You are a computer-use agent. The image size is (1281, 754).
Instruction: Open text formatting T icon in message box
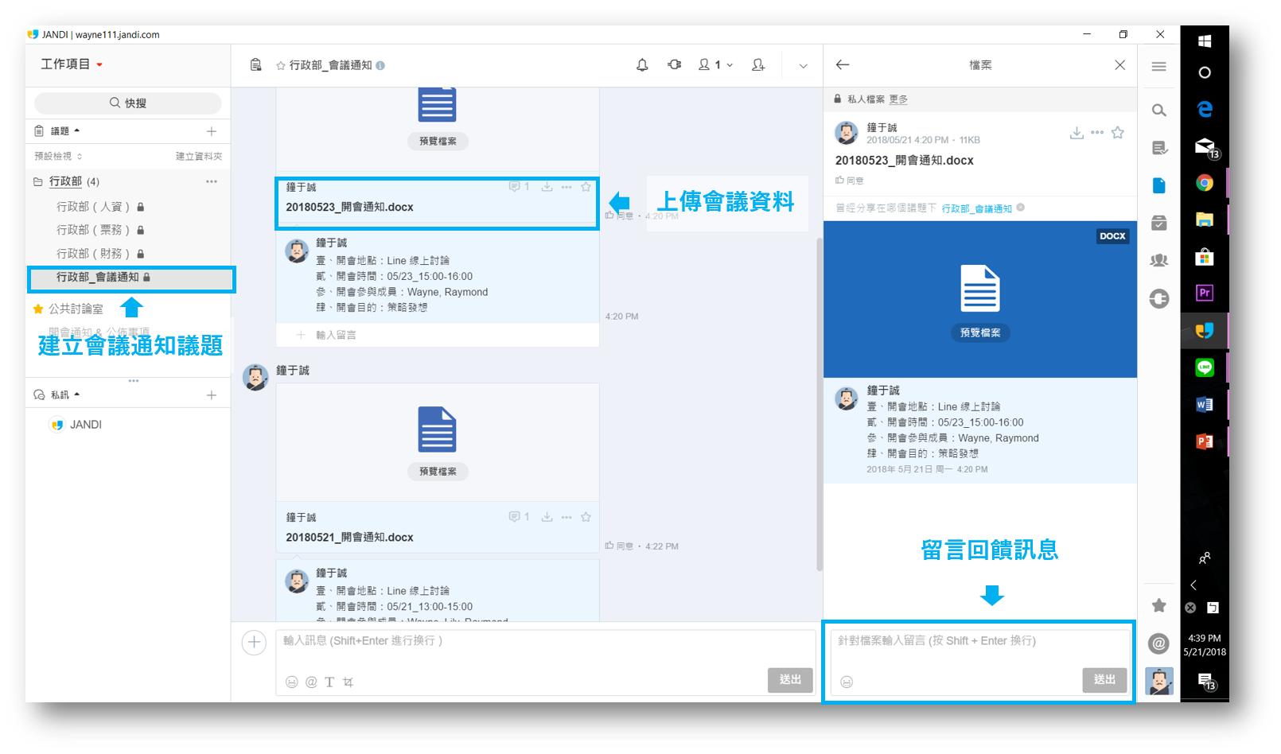point(329,682)
